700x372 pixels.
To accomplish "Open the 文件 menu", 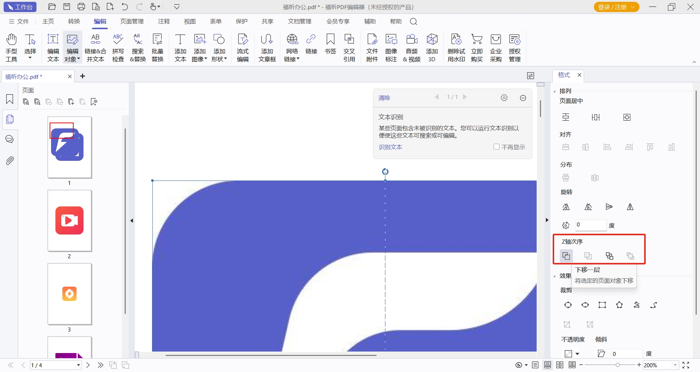I will point(19,22).
